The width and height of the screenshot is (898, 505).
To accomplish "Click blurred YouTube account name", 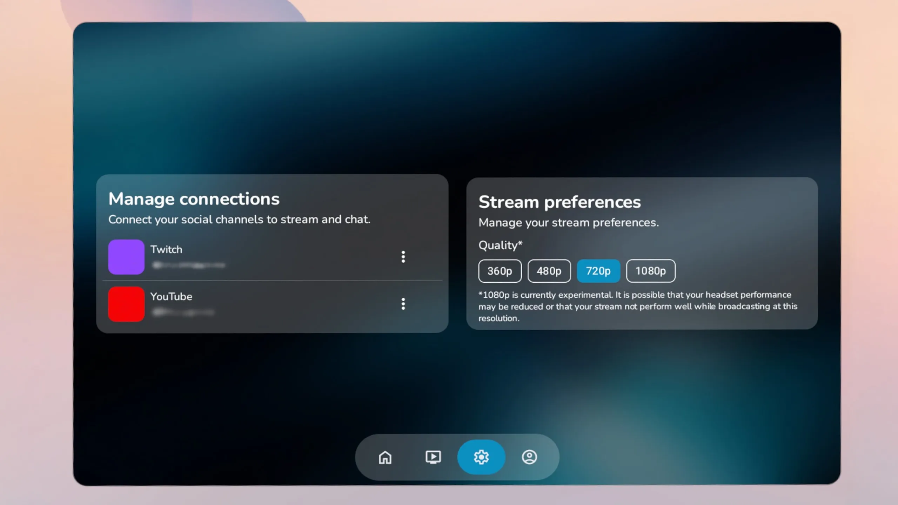I will coord(183,312).
